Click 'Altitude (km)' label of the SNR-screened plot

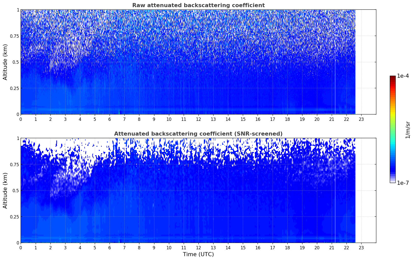point(5,190)
